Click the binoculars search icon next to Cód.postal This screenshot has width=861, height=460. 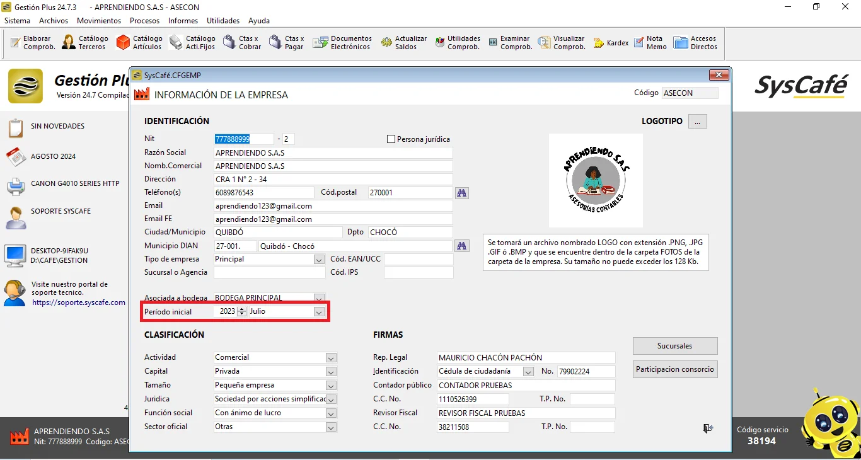click(x=462, y=193)
